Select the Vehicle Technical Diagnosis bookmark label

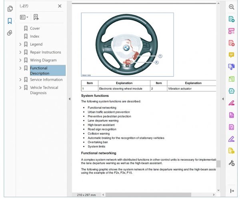tap(44, 90)
